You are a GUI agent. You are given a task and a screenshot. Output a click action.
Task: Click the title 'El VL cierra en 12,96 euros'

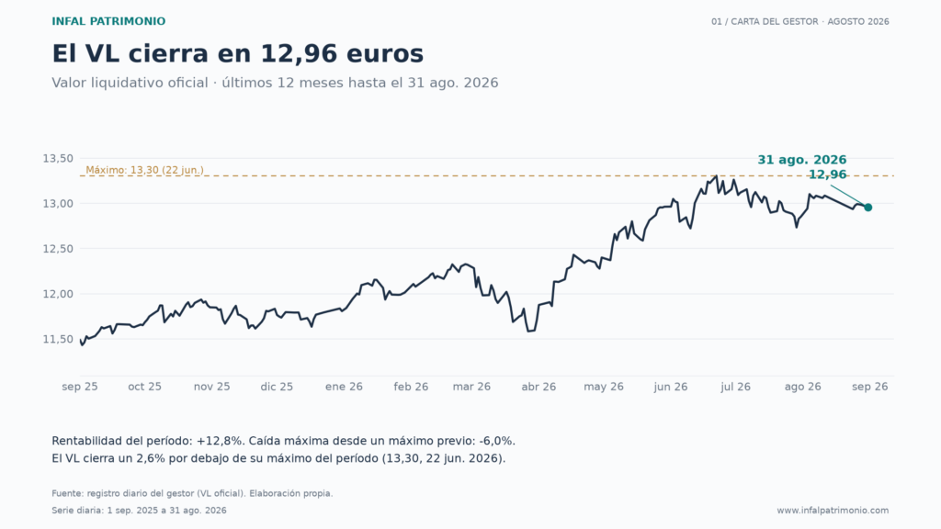[x=238, y=53]
